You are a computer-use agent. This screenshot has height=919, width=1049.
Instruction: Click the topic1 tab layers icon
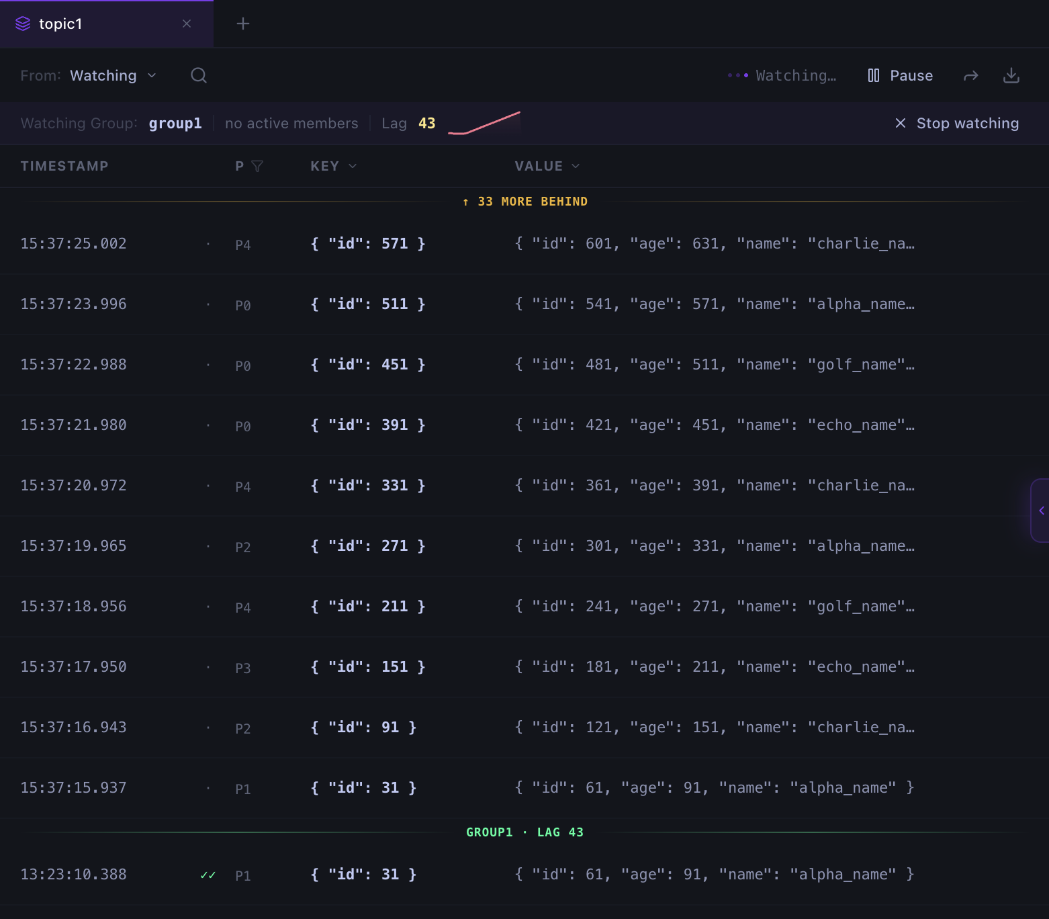pyautogui.click(x=23, y=24)
